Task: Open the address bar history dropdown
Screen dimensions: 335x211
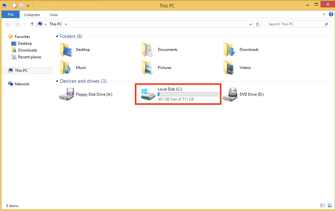Action: [x=251, y=24]
